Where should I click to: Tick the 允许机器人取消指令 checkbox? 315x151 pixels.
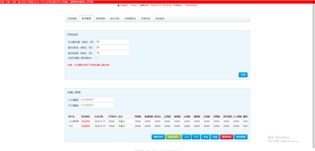pyautogui.click(x=96, y=58)
